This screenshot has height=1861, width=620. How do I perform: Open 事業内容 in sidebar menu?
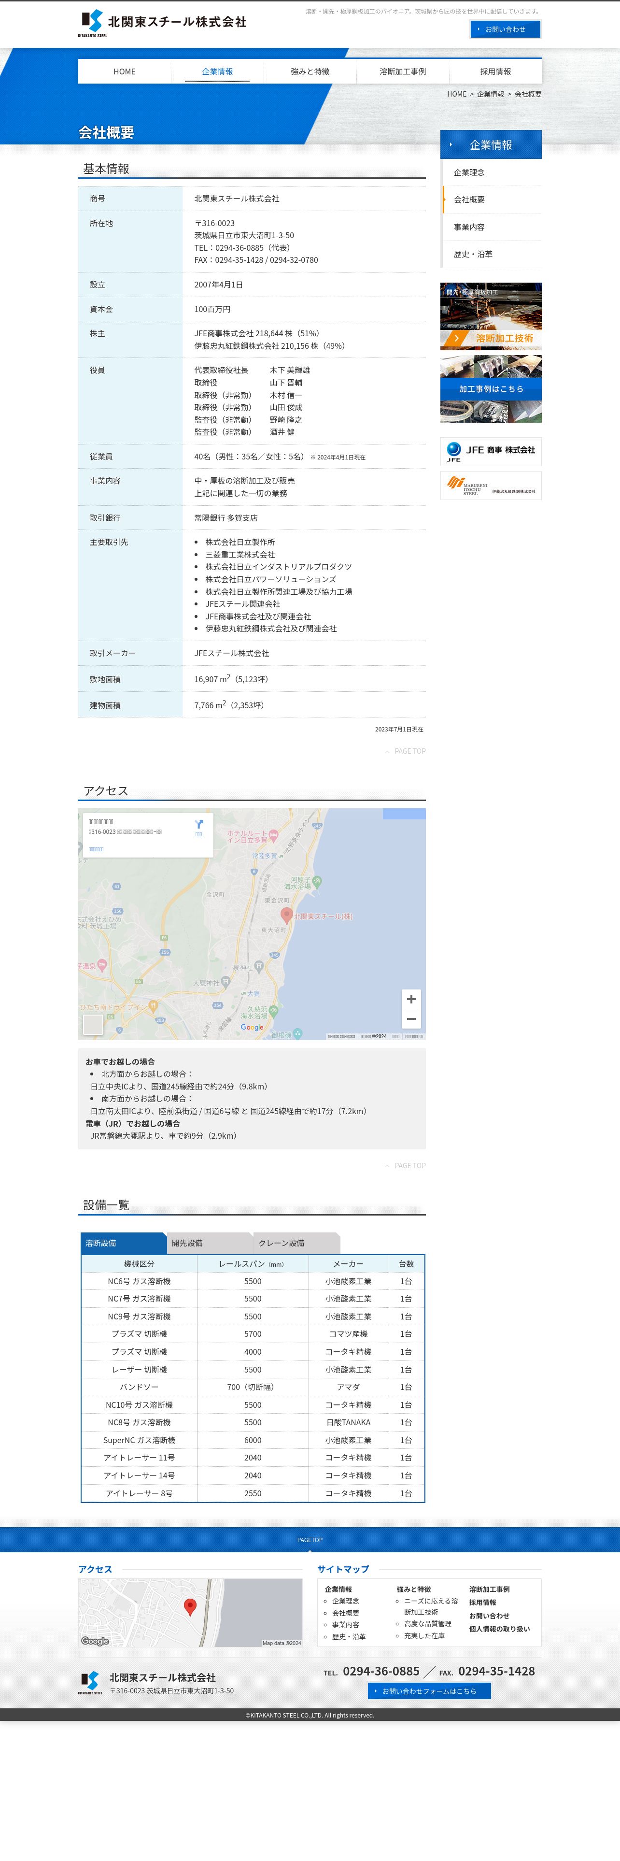492,227
